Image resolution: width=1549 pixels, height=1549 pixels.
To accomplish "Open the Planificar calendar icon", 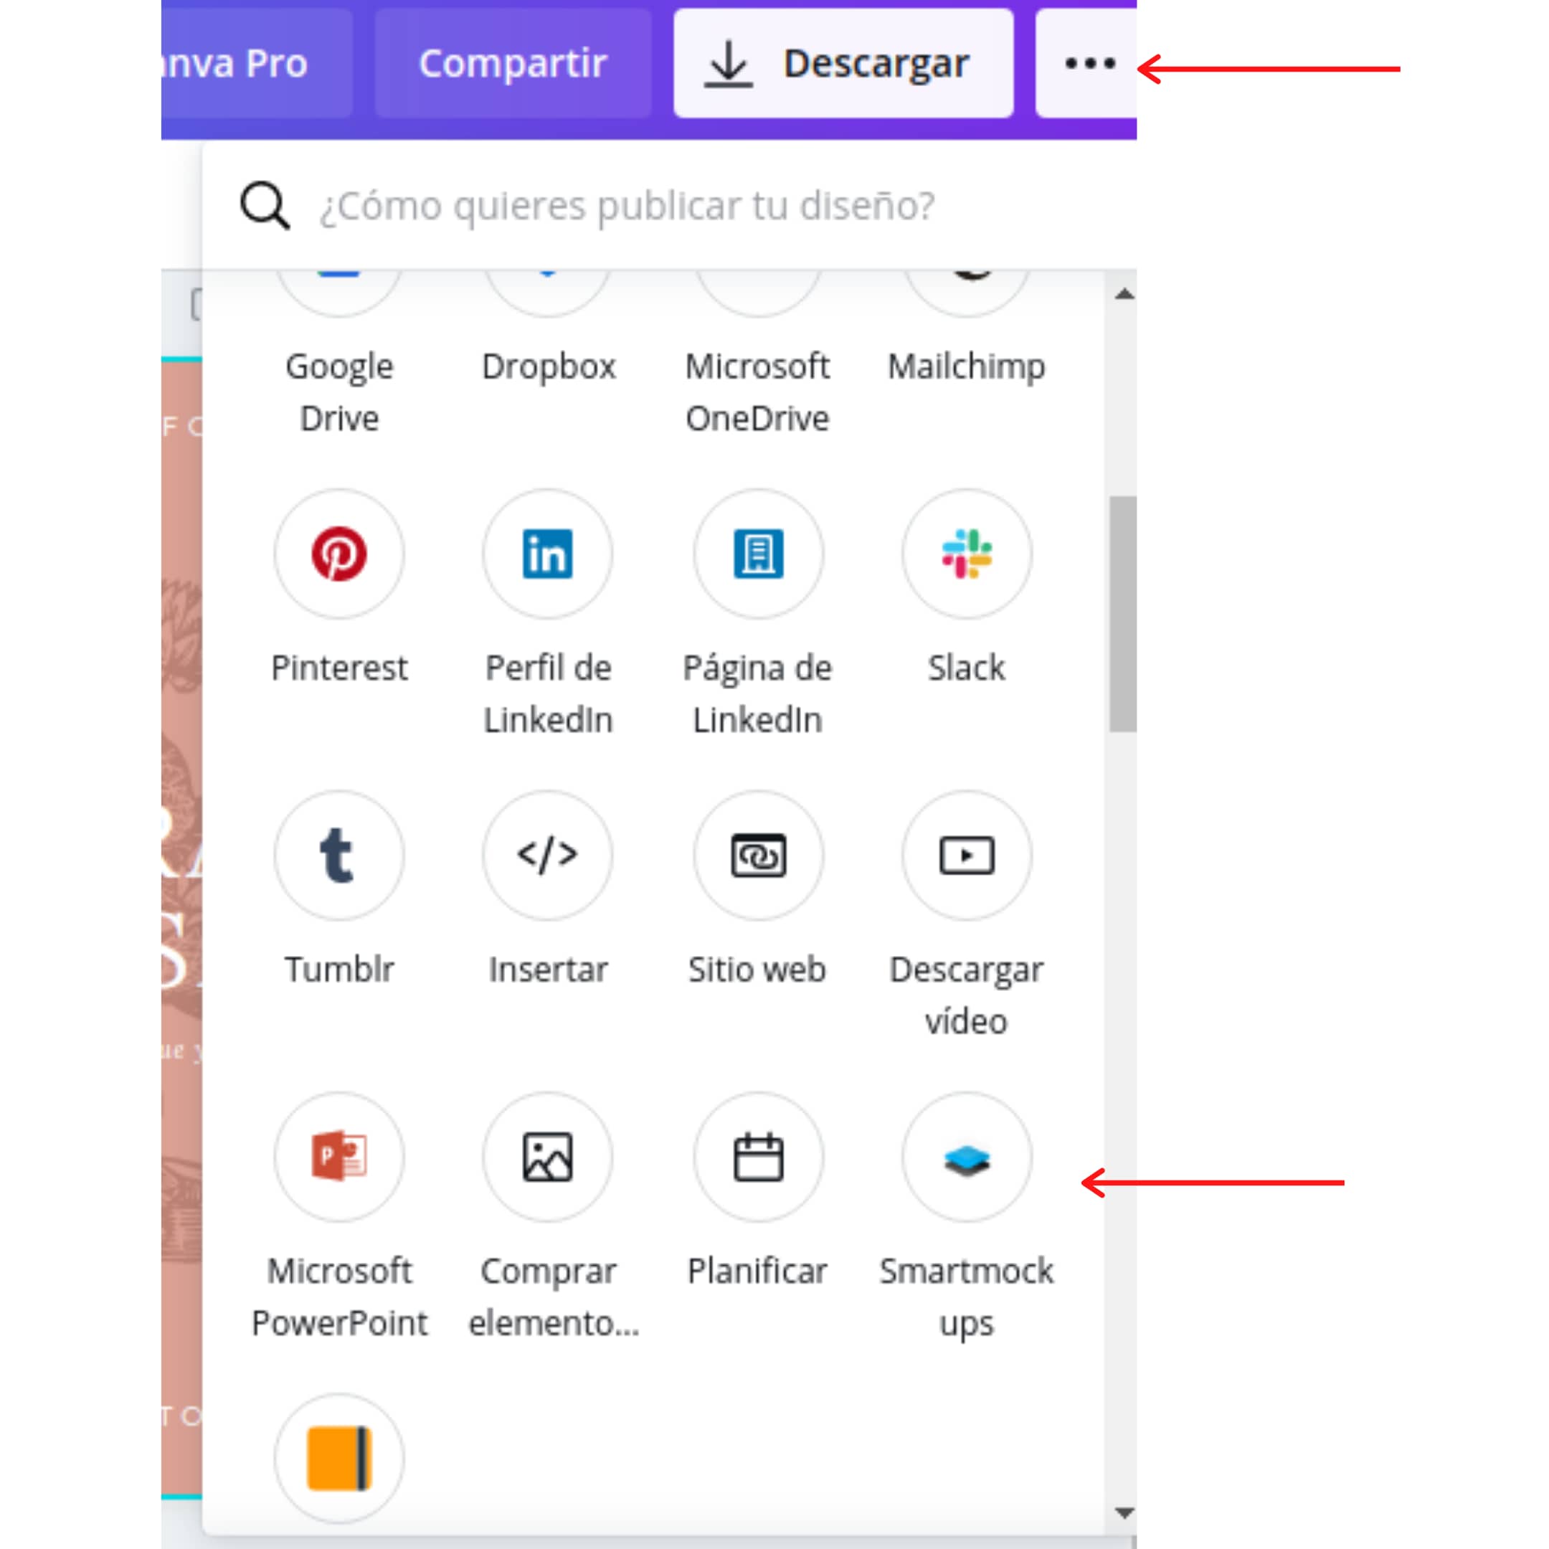I will click(x=758, y=1157).
